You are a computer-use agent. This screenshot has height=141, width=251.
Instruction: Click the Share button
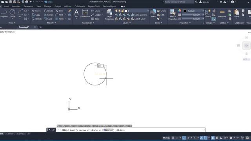[49, 2]
